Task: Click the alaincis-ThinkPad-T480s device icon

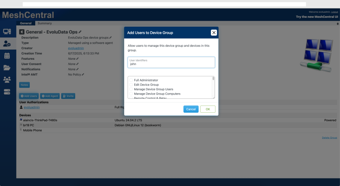Action: [21, 119]
